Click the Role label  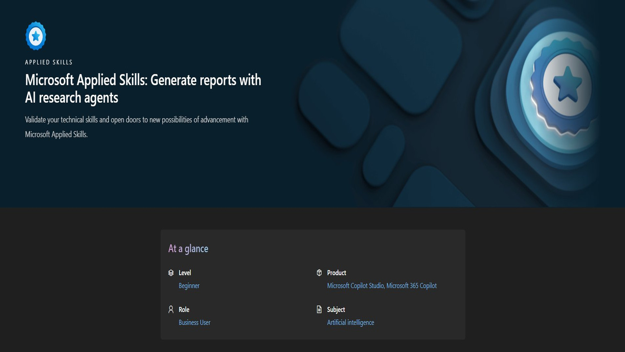coord(184,309)
